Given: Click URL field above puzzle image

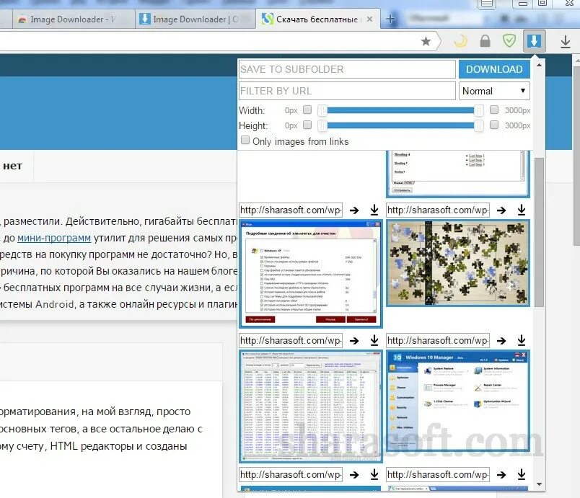Looking at the screenshot, I should point(438,210).
